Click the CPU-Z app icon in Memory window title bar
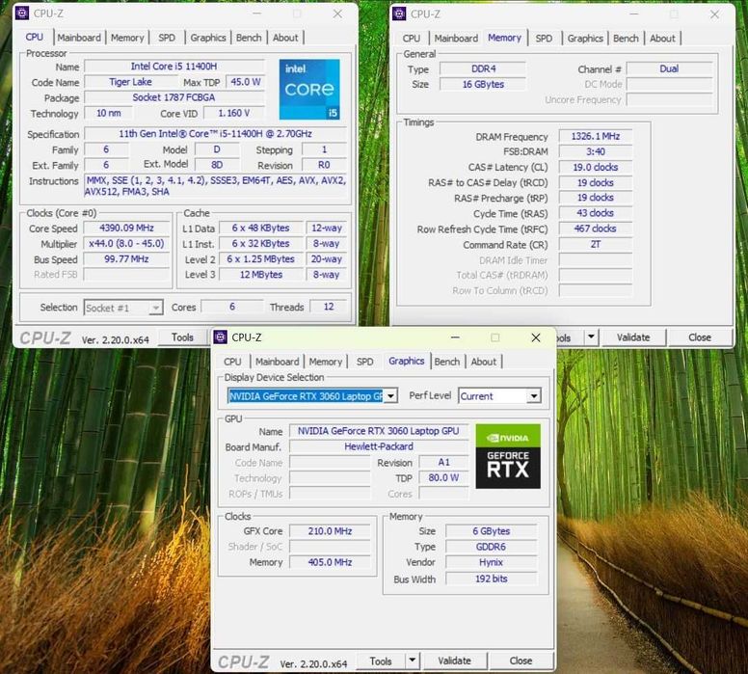The height and width of the screenshot is (674, 748). pos(399,13)
